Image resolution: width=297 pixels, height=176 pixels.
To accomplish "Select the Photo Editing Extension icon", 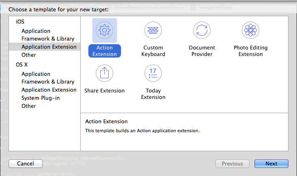I will pos(251,30).
